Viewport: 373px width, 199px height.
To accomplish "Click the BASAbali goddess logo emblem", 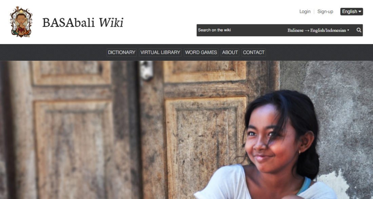I will click(21, 22).
